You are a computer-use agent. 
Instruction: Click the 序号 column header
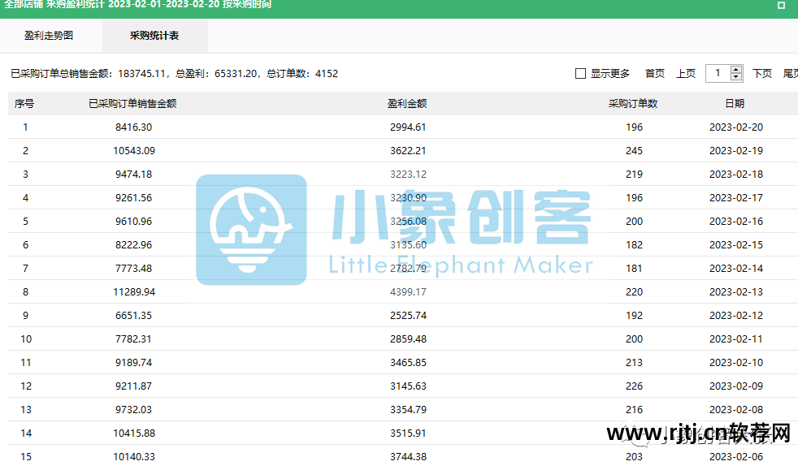[x=24, y=104]
